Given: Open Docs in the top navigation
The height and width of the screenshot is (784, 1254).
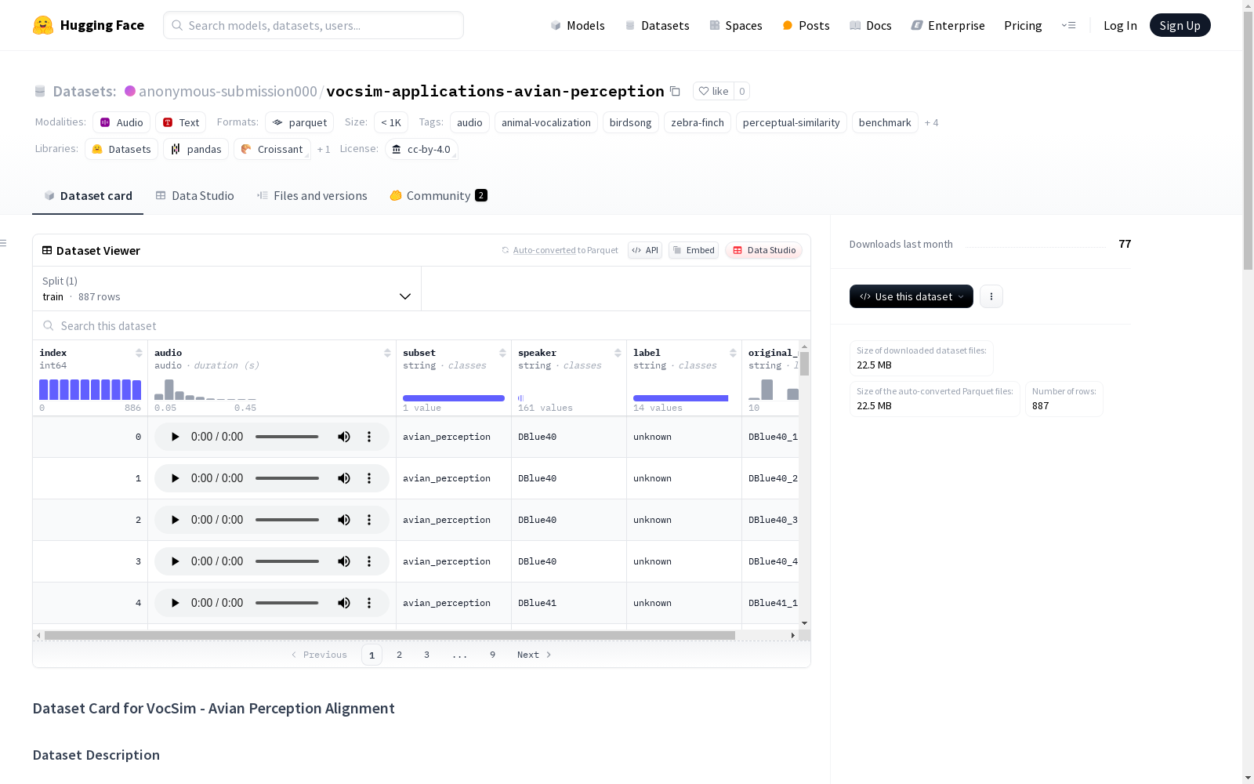Looking at the screenshot, I should [x=871, y=25].
